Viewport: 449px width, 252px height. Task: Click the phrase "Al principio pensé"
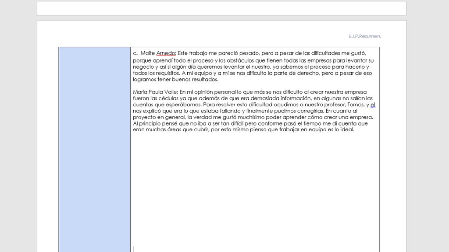pos(155,123)
